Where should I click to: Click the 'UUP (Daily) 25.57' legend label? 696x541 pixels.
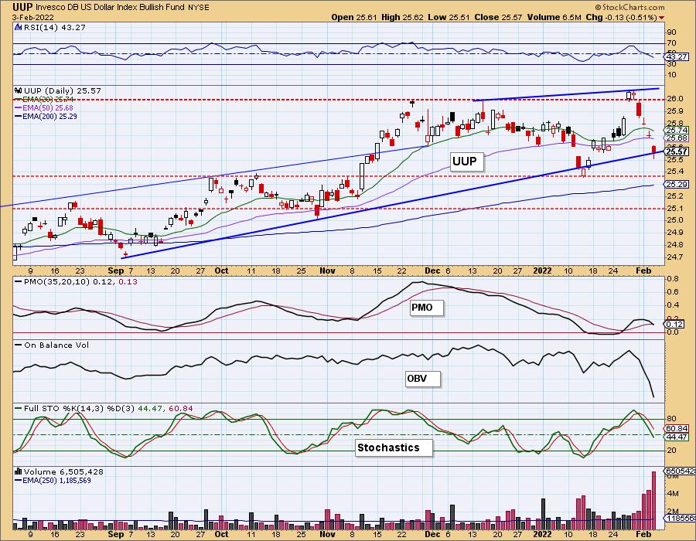tap(63, 90)
